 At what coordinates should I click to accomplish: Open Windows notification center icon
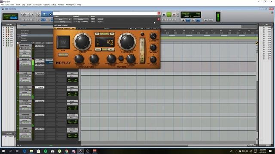pyautogui.click(x=270, y=151)
